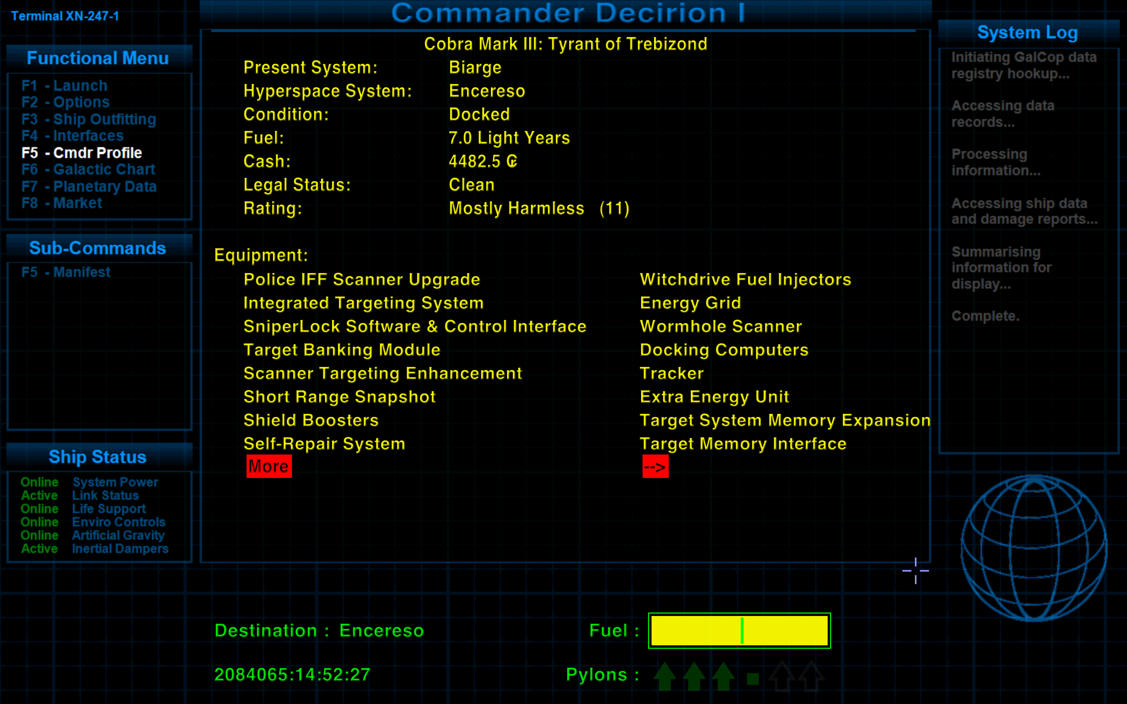This screenshot has width=1127, height=704.
Task: Click Link Status Active indicator
Action: coord(40,496)
